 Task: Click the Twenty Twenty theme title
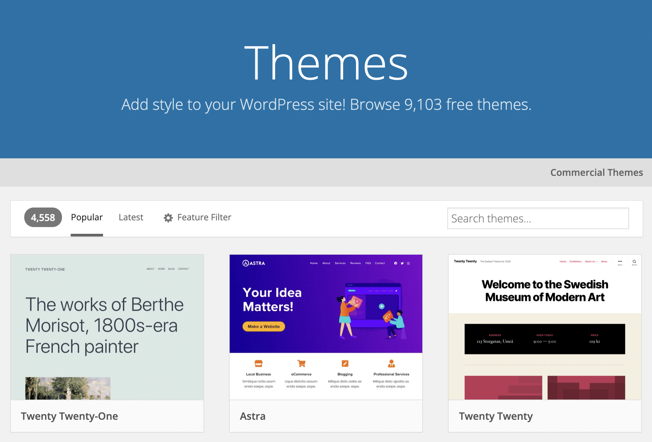[x=496, y=416]
